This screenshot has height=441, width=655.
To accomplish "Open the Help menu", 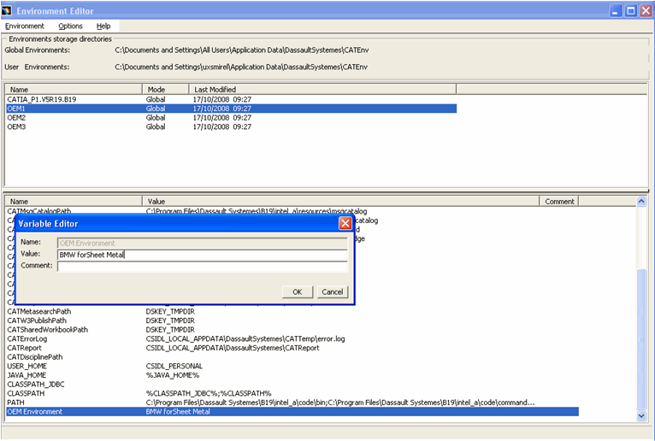I will point(103,26).
